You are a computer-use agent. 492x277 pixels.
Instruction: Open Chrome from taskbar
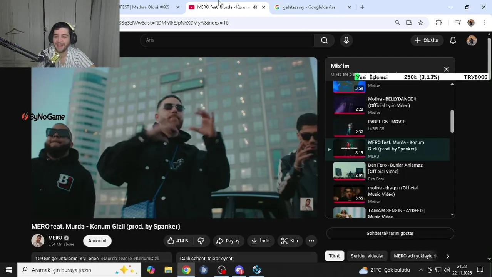[186, 270]
